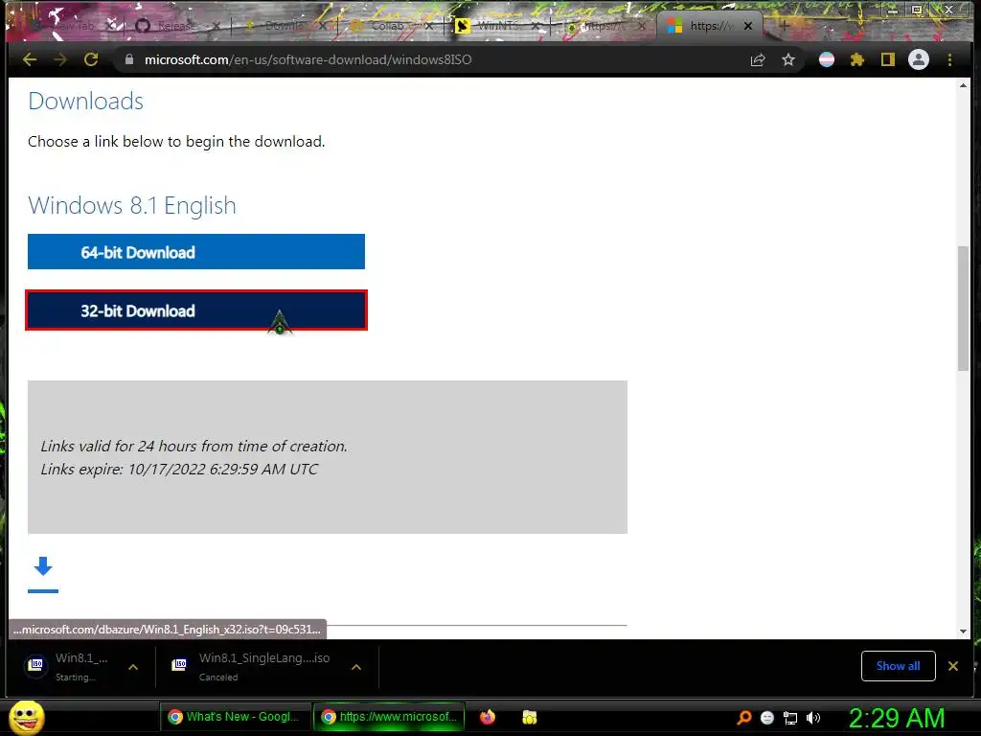Click the Windows 8.1 English heading
981x736 pixels.
[132, 205]
